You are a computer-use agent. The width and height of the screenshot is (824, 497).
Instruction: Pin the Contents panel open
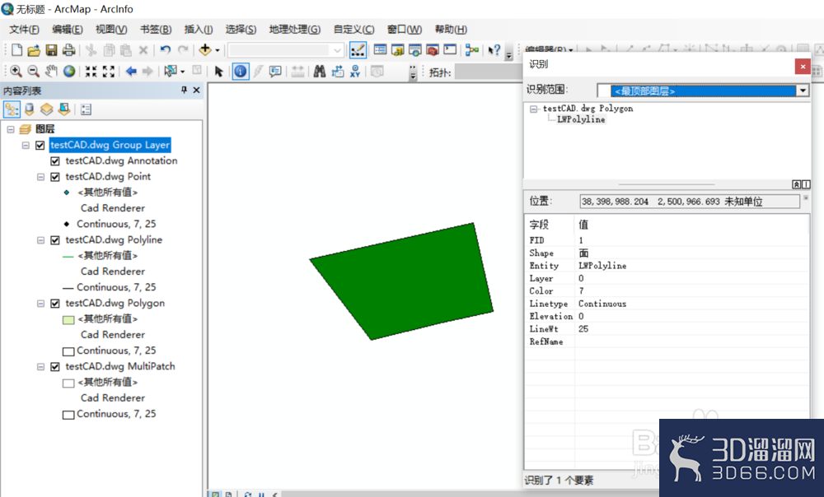pyautogui.click(x=184, y=88)
